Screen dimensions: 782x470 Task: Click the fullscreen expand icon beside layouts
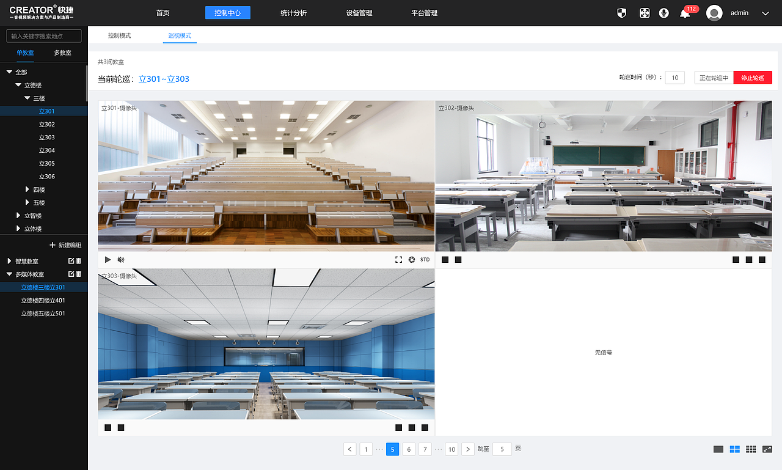[x=767, y=449]
